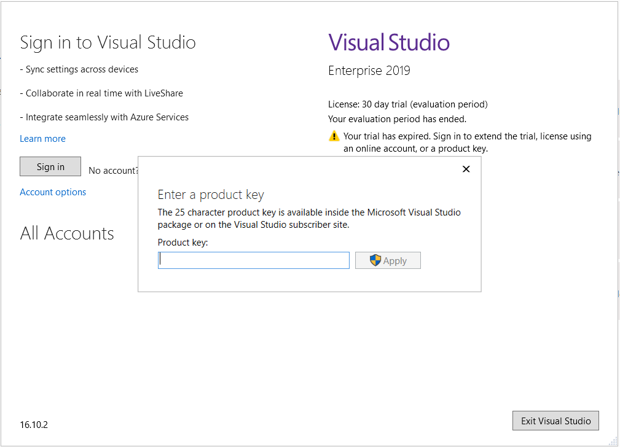620x447 pixels.
Task: Click inside the Product key input field
Action: 253,260
